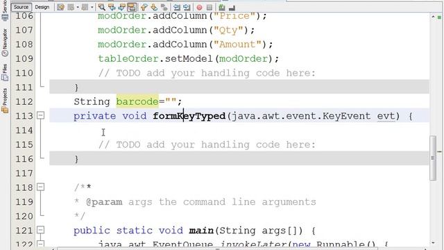Open the Back history dropdown arrow
The width and height of the screenshot is (444, 250).
tap(78, 7)
